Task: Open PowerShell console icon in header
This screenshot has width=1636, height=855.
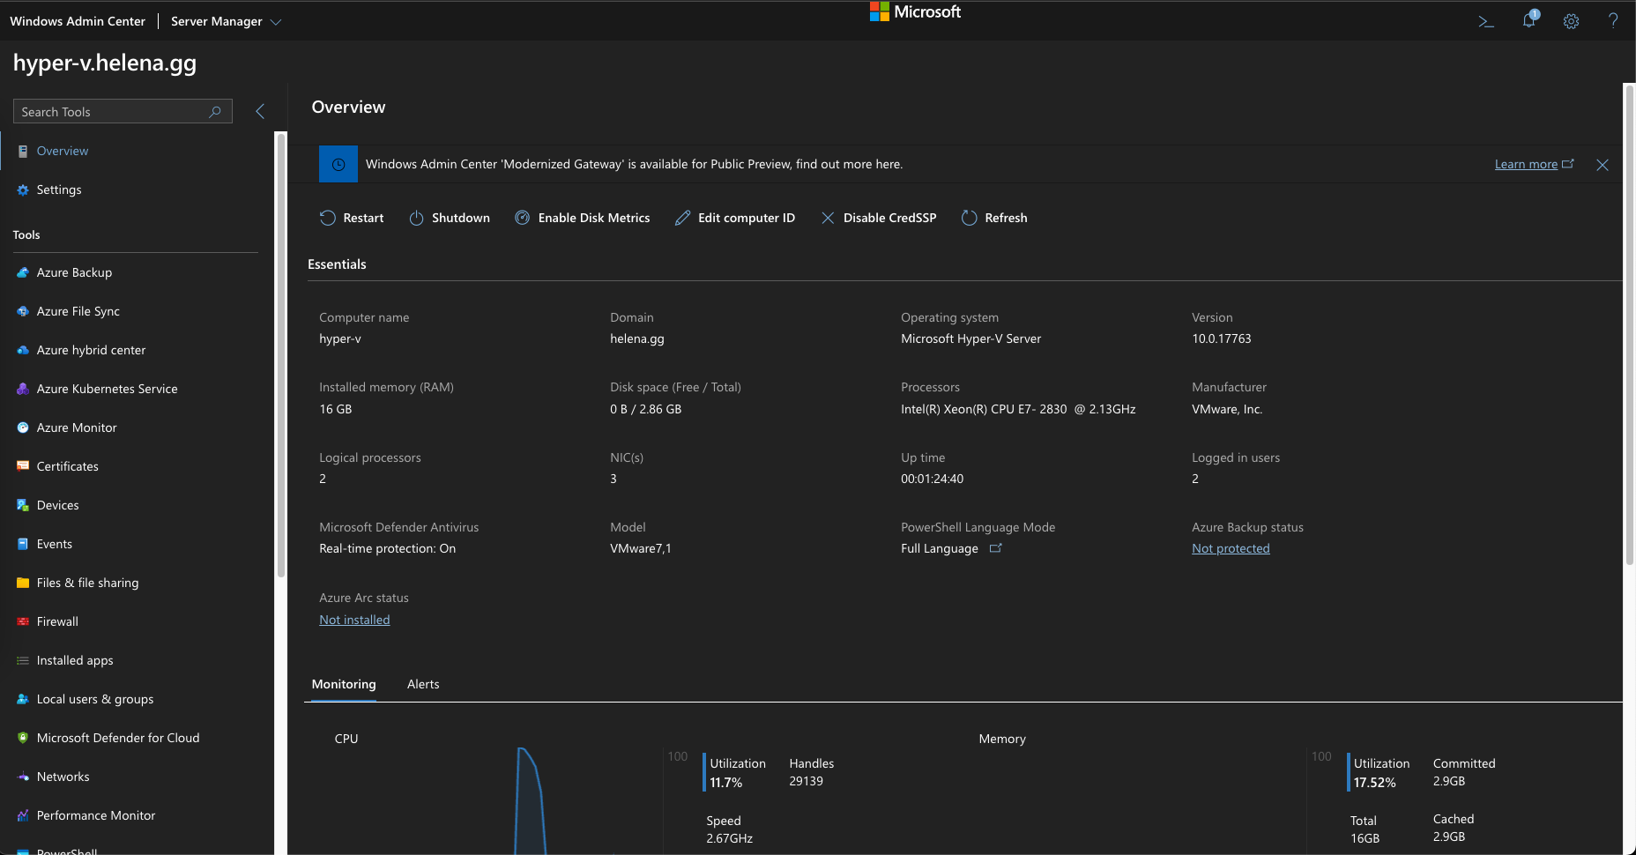Action: [x=1486, y=21]
